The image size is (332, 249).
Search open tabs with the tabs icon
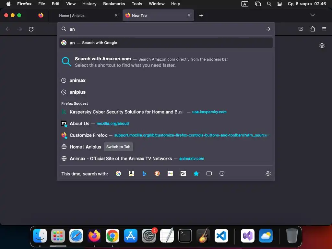coord(209,173)
